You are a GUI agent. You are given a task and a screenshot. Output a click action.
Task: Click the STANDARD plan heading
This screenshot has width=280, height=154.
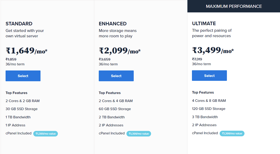[x=19, y=24]
